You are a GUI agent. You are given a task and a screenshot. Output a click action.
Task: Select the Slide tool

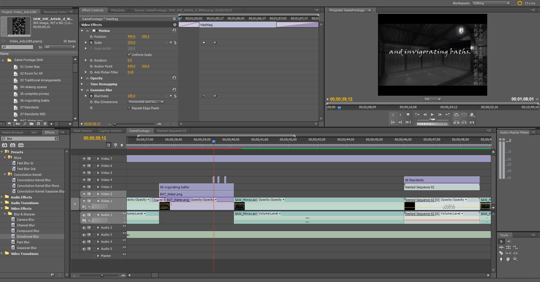pyautogui.click(x=515, y=253)
